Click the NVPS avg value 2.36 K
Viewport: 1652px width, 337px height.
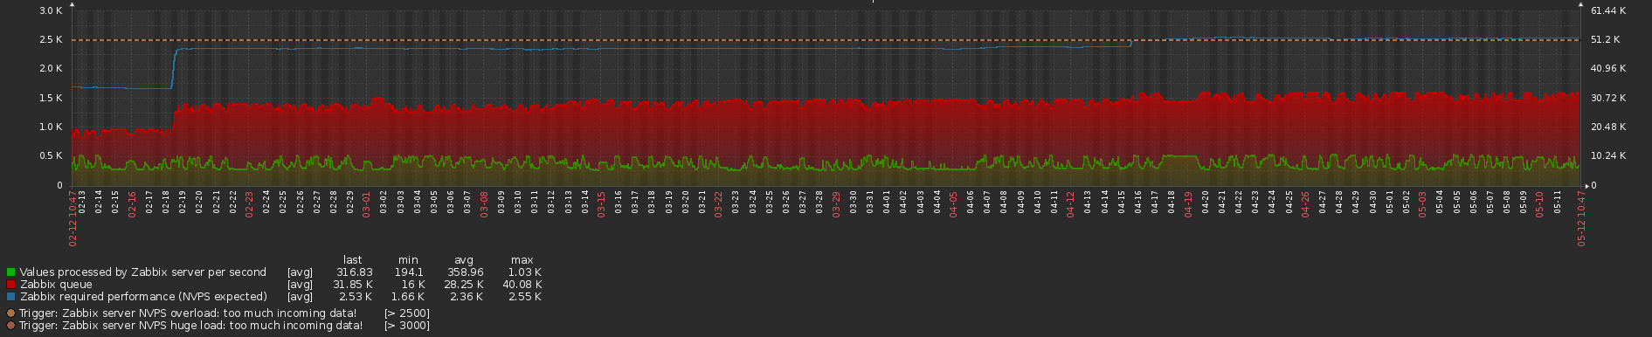coord(467,297)
